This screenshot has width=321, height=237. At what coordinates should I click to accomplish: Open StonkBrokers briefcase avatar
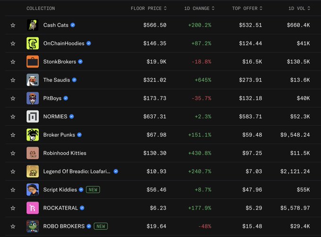click(x=33, y=61)
